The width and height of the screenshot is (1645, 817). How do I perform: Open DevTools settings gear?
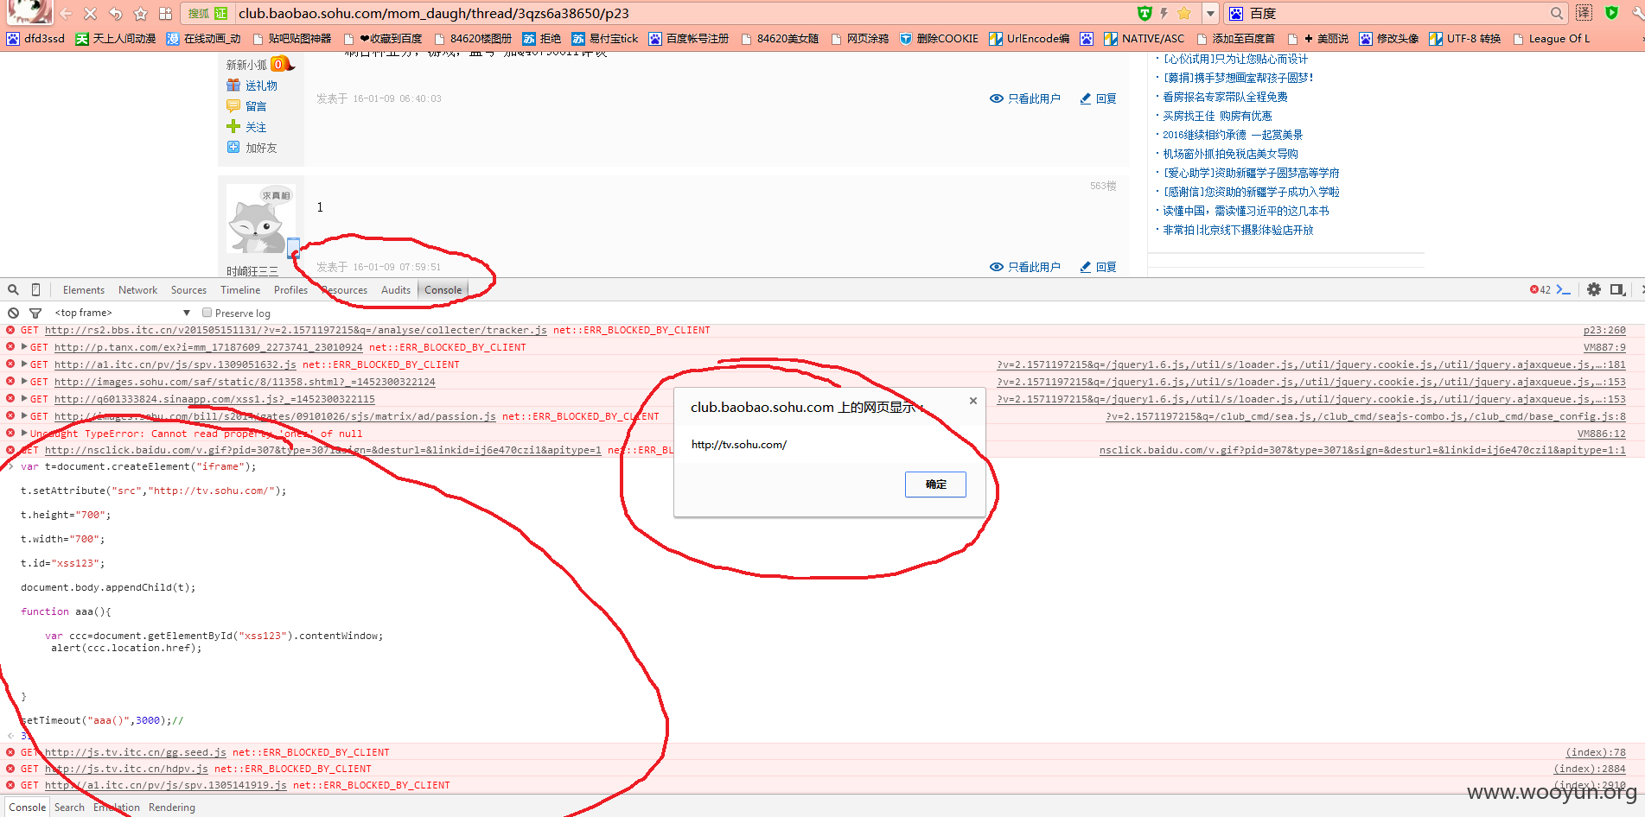(x=1594, y=290)
